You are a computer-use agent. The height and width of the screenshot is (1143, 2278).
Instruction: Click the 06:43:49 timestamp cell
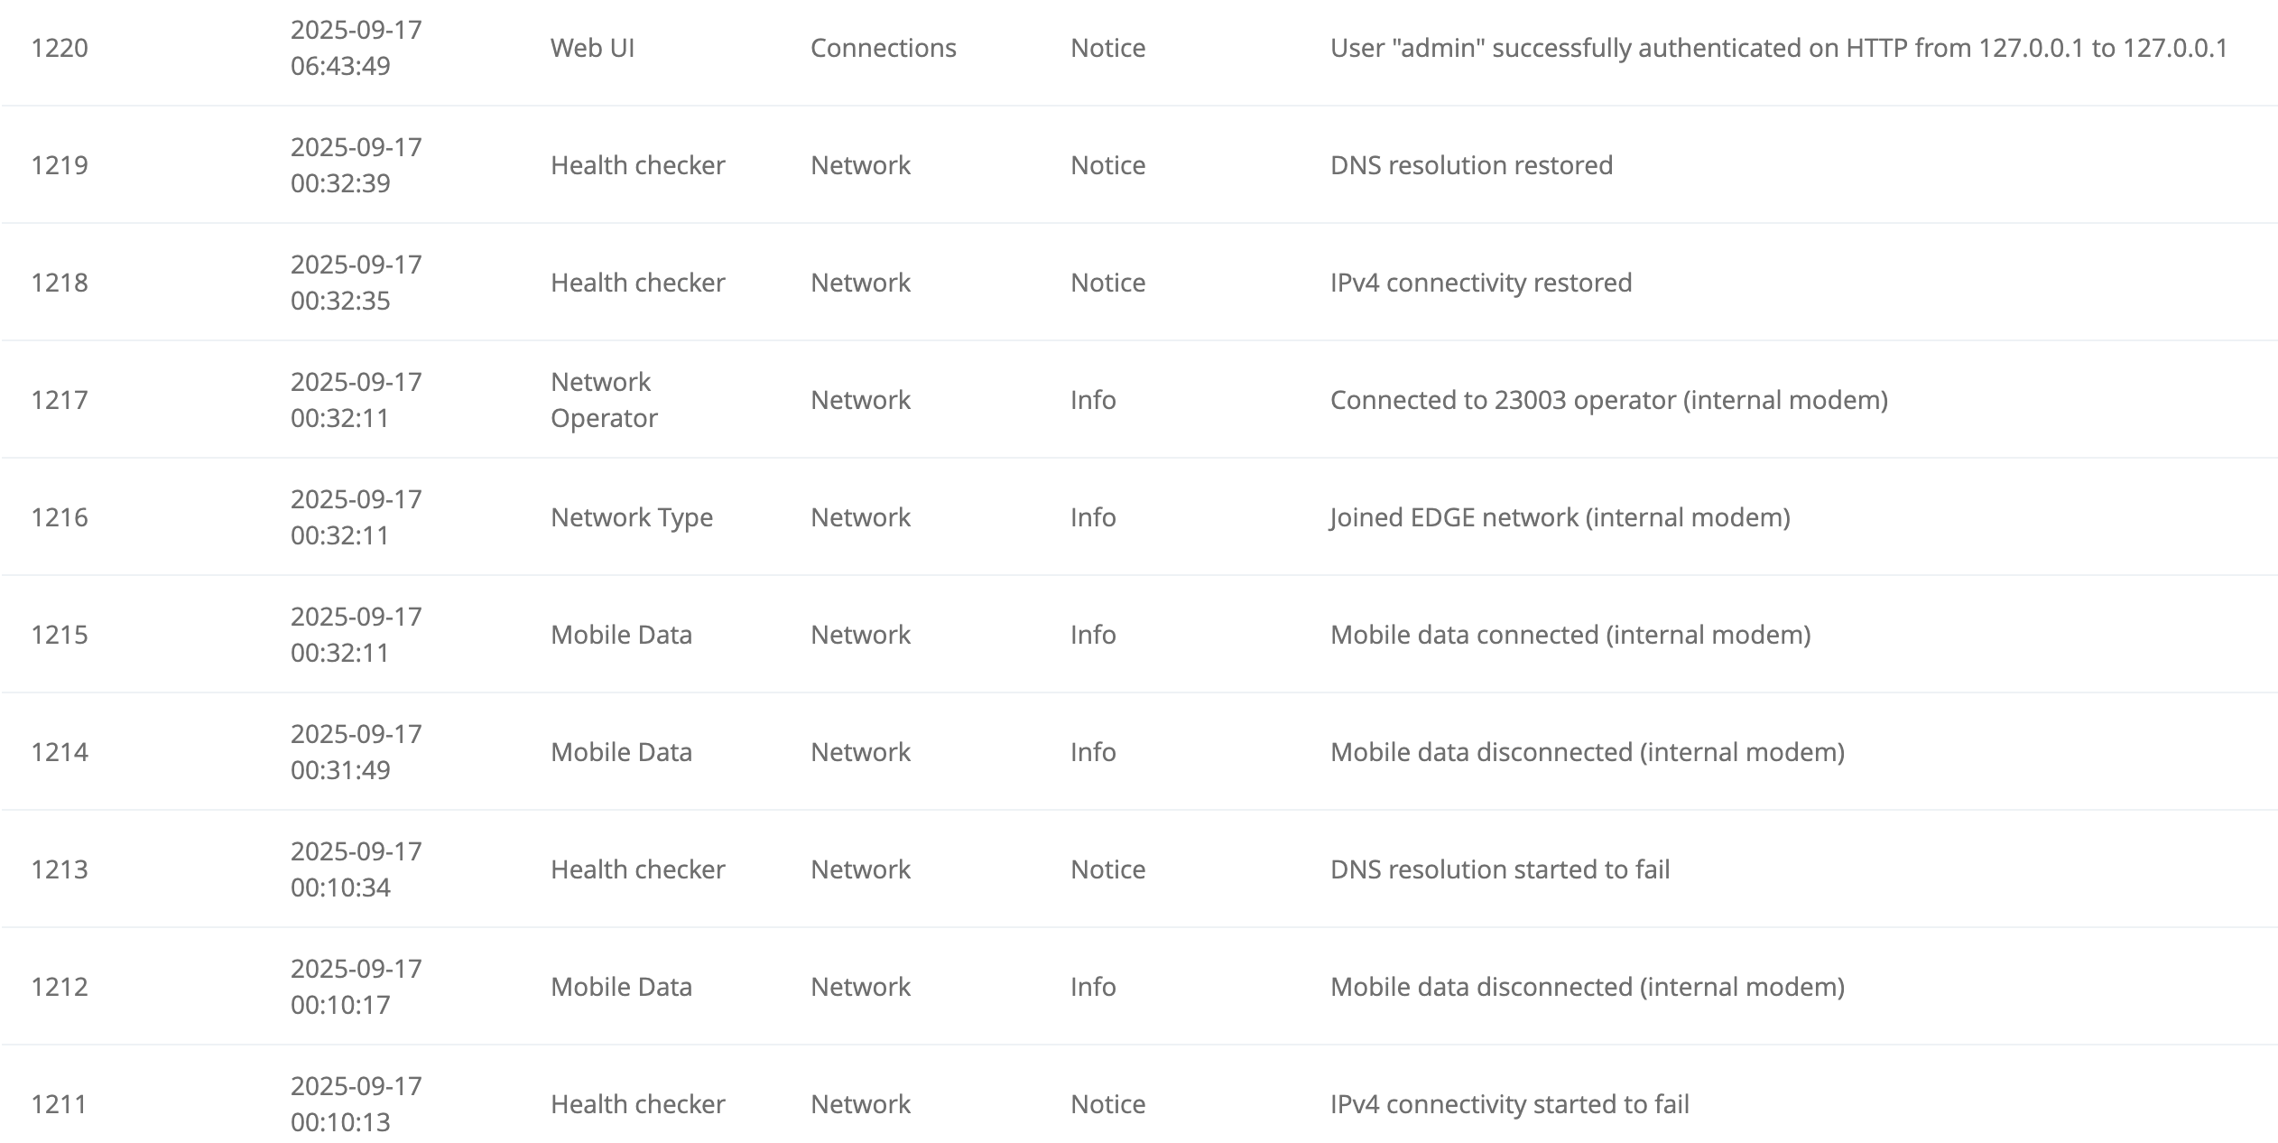click(x=356, y=48)
